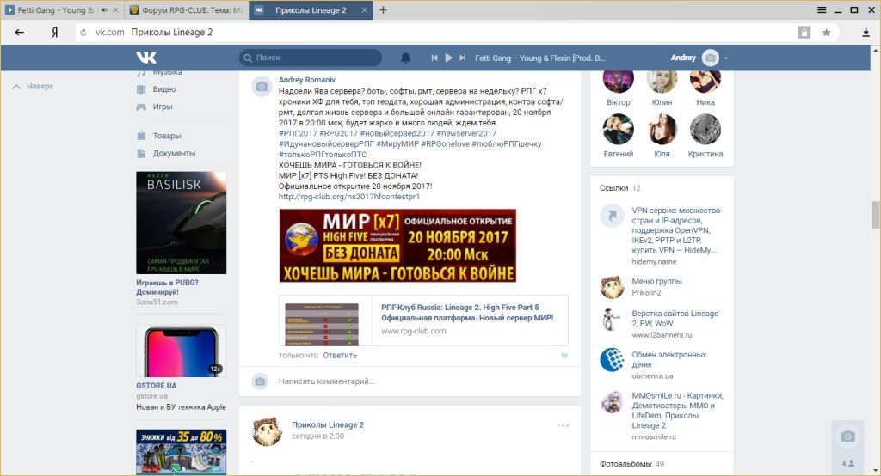881x476 pixels.
Task: Click the Наверх back-to-top link
Action: 34,87
